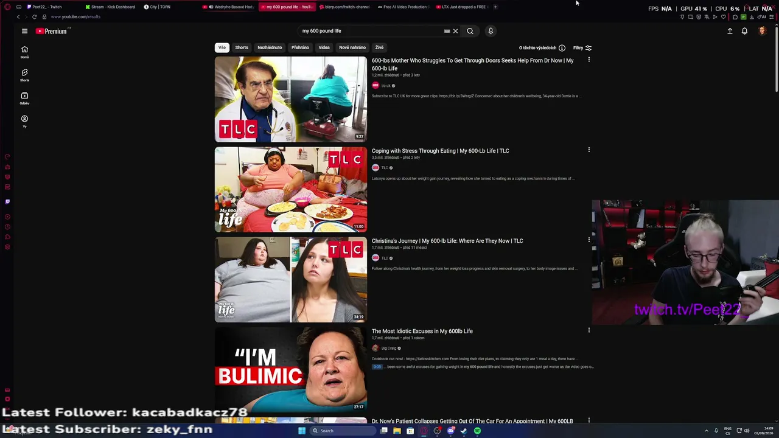This screenshot has height=438, width=779.
Task: Open the Wedryho Basové tab playing audio
Action: (229, 7)
